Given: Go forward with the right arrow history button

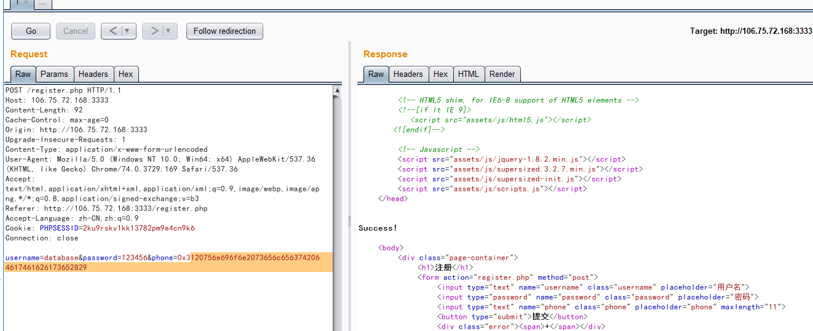Looking at the screenshot, I should 153,31.
